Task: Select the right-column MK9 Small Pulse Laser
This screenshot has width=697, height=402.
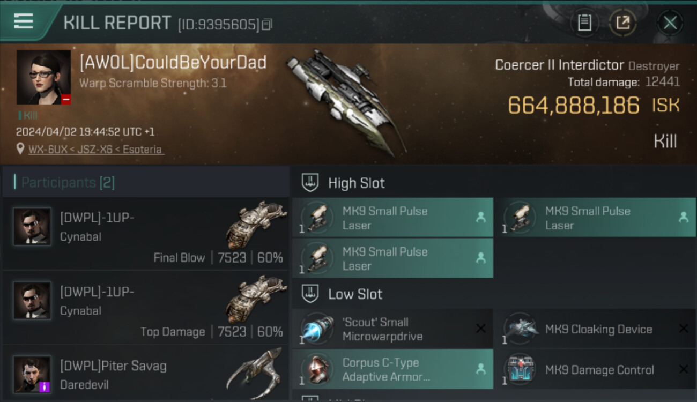Action: [596, 218]
